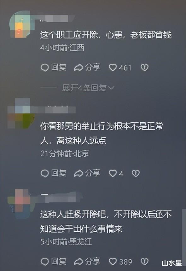Like the Jiangxi comment with 461 likes
The width and height of the screenshot is (186, 271).
113,67
